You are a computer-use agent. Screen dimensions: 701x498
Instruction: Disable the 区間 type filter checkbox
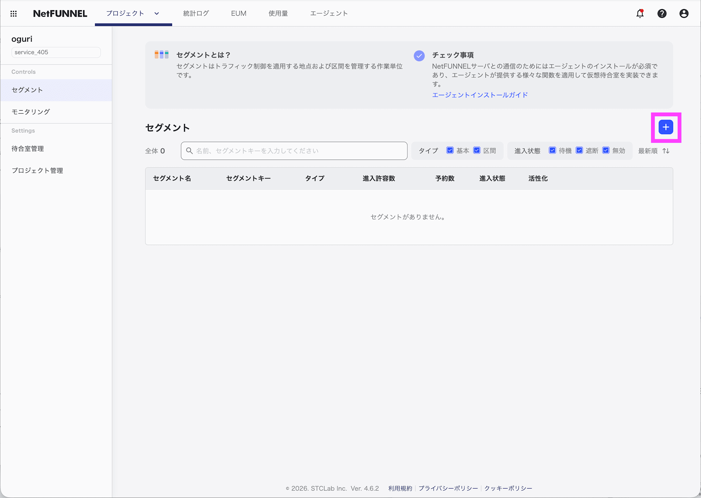pyautogui.click(x=477, y=150)
